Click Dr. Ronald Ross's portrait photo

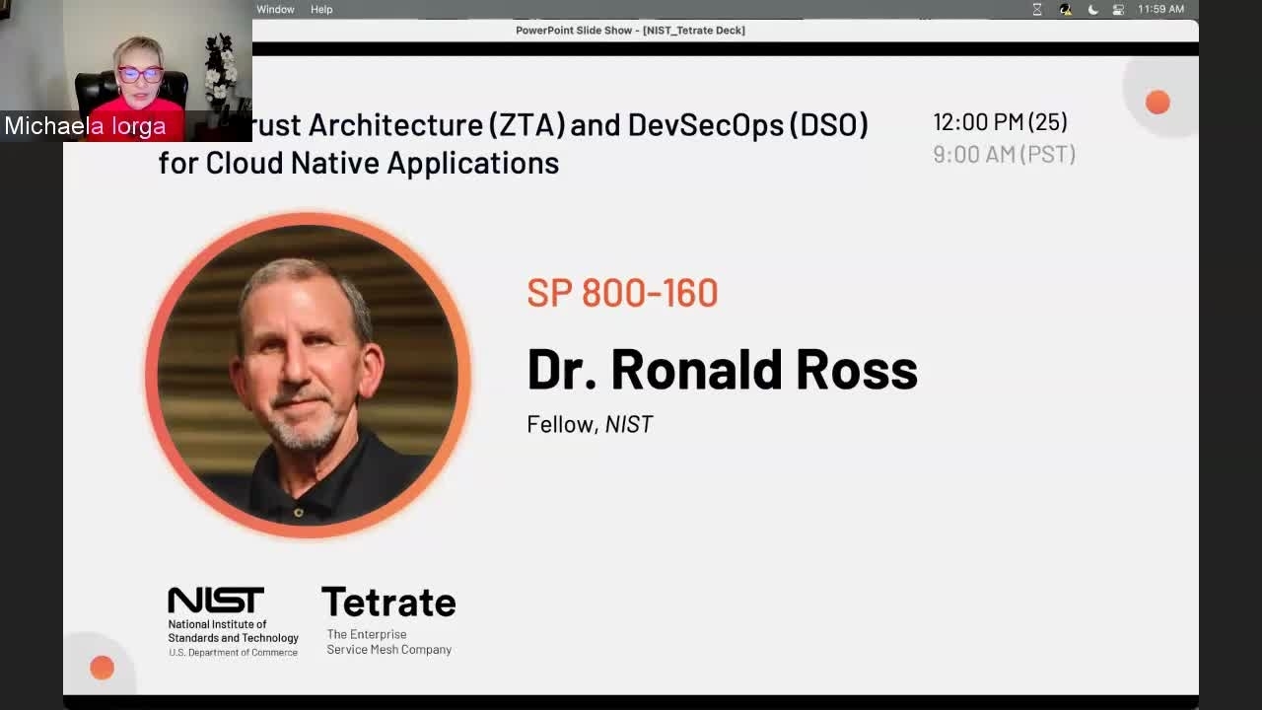(x=308, y=375)
